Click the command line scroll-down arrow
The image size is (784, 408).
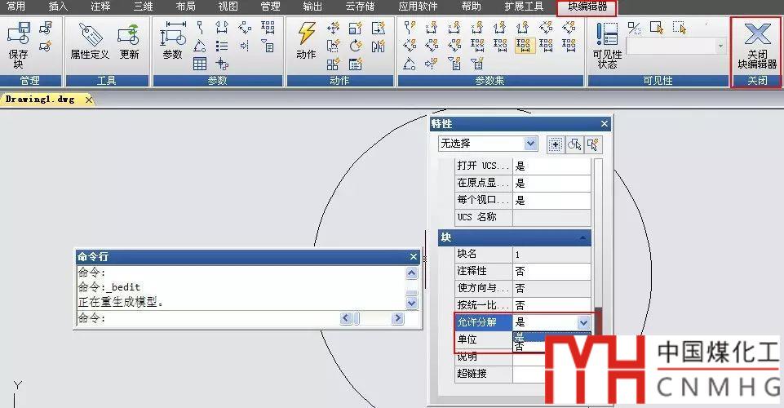(412, 303)
